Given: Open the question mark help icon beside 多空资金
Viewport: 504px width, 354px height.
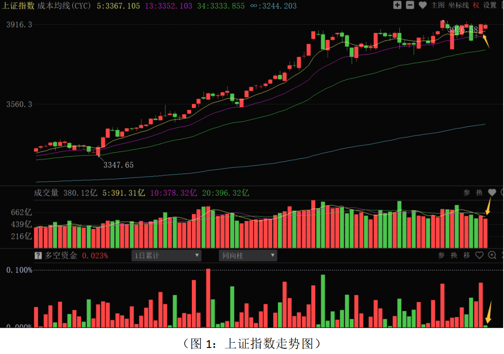Looking at the screenshot, I should pos(38,256).
